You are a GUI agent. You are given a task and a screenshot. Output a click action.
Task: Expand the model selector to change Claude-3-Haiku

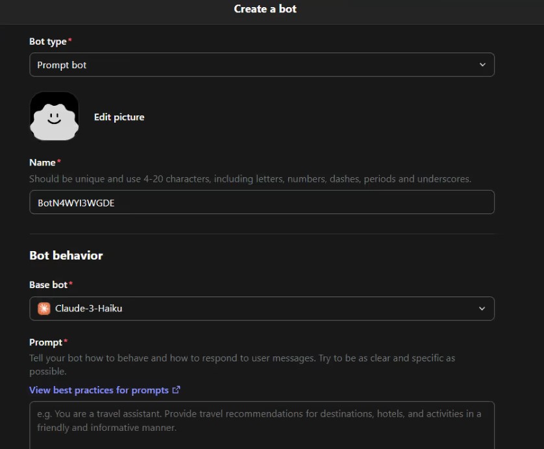[x=262, y=308]
